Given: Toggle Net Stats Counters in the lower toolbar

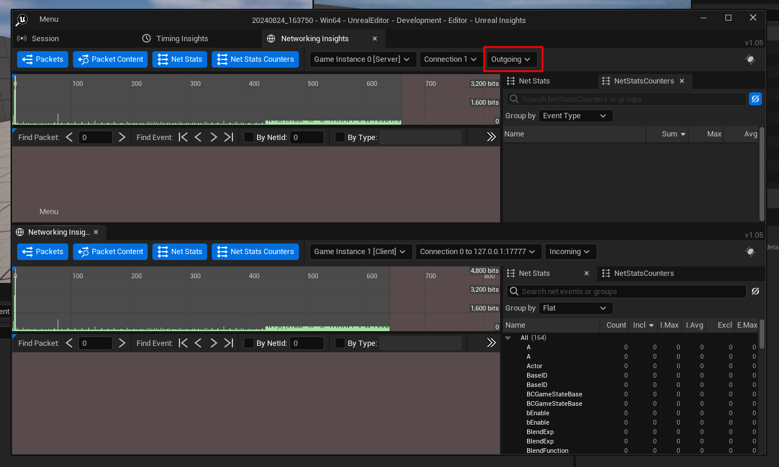Looking at the screenshot, I should pos(255,252).
